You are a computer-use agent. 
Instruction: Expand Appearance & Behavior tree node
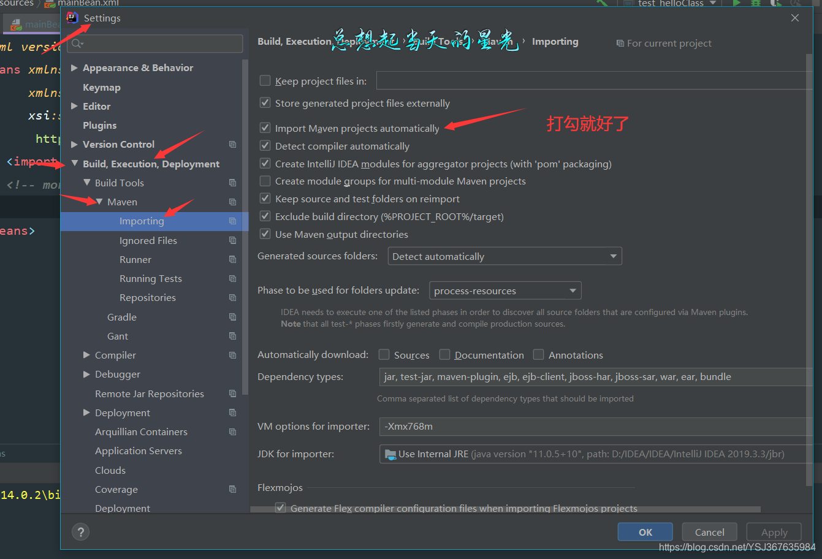point(74,67)
